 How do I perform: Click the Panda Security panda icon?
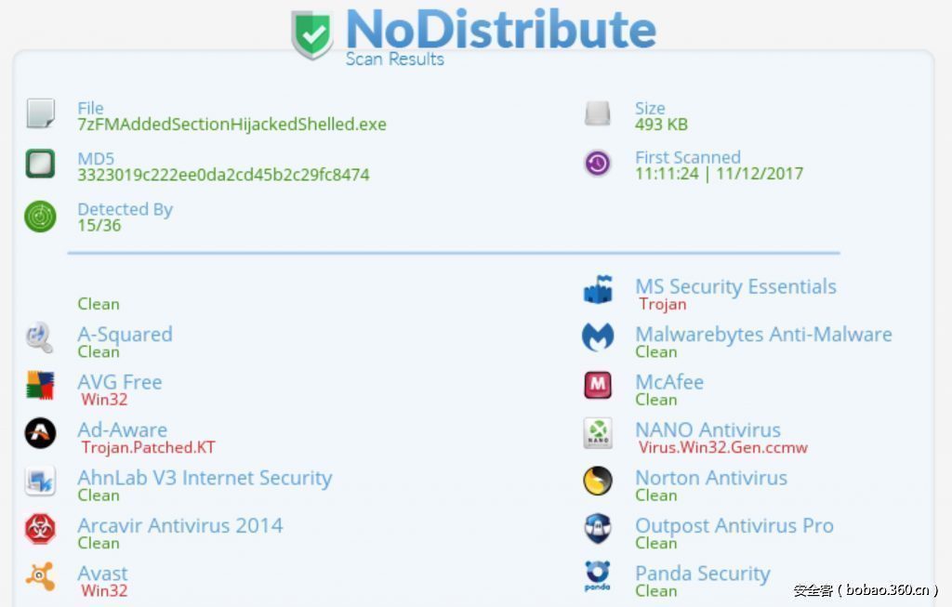click(x=598, y=576)
